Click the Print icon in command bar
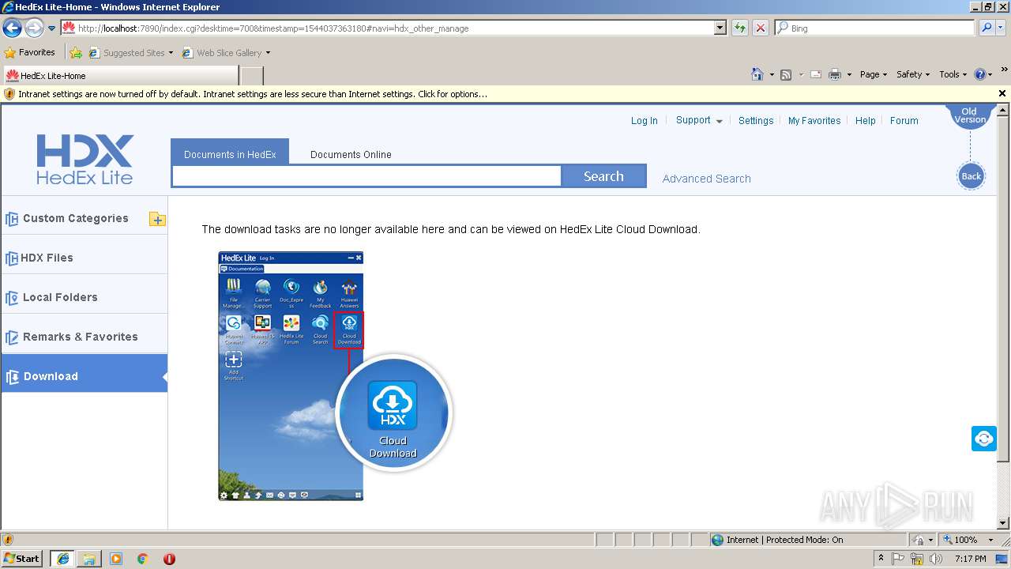 click(x=835, y=74)
